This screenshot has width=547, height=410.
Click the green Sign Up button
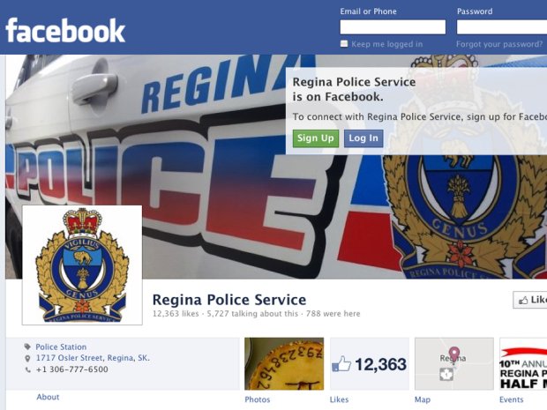(x=316, y=138)
